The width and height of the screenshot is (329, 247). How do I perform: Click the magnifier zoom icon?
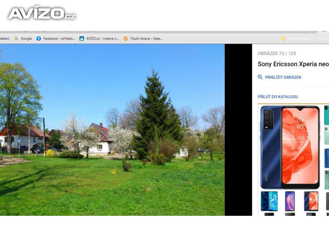tap(260, 77)
